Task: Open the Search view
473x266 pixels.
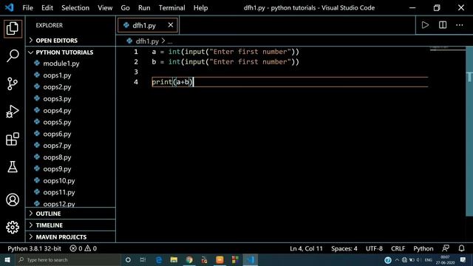Action: (13, 56)
